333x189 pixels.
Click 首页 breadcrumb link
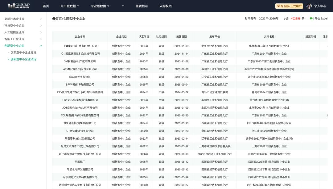tap(59, 19)
